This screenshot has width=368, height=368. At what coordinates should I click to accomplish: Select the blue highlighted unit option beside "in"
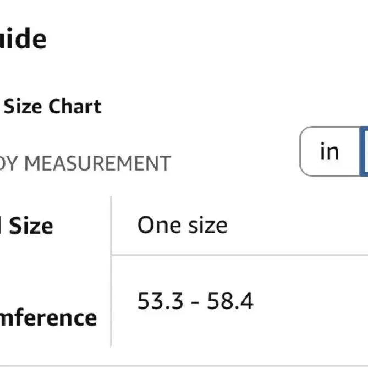click(x=364, y=151)
